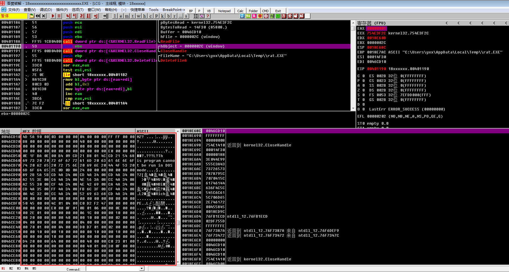Click the red Run program arrow
This screenshot has width=509, height=272.
coord(53,16)
